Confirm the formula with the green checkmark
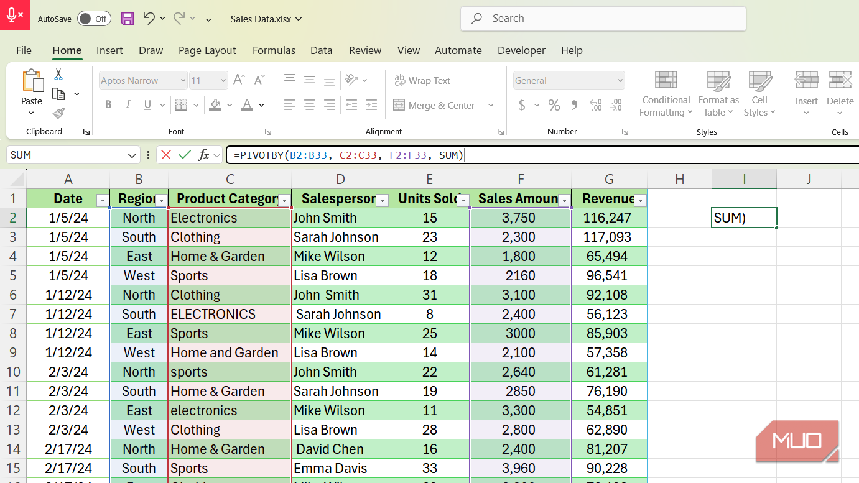 [x=184, y=155]
